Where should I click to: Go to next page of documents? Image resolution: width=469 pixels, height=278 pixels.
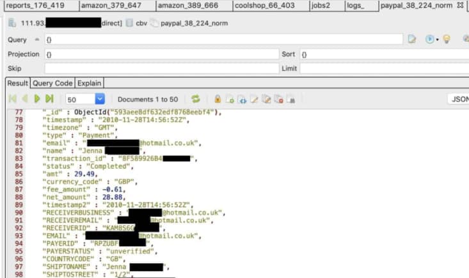pos(37,99)
